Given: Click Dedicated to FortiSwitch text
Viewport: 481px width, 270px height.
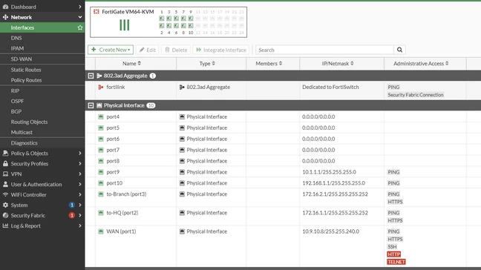Looking at the screenshot, I should tap(330, 87).
